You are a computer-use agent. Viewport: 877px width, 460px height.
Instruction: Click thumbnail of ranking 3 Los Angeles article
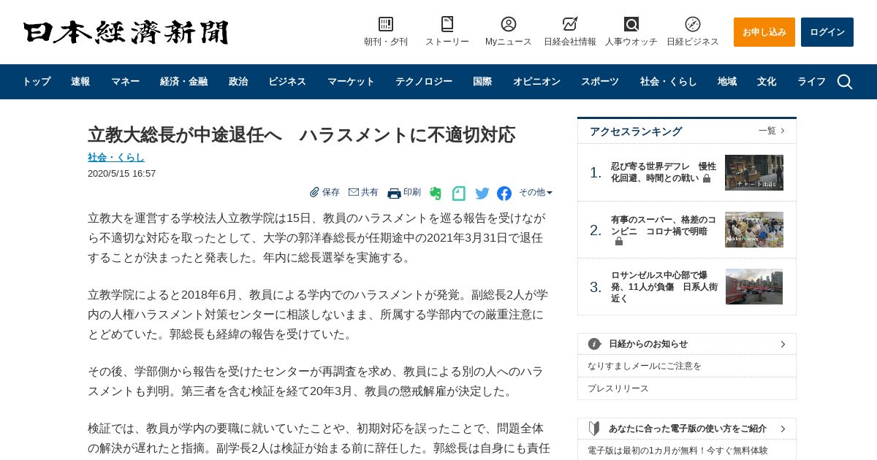[754, 286]
